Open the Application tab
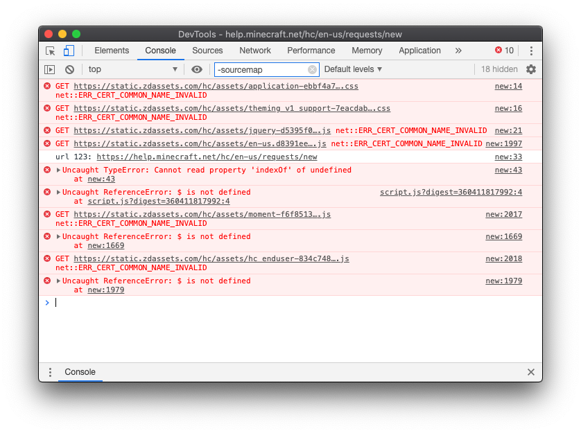 coord(420,51)
